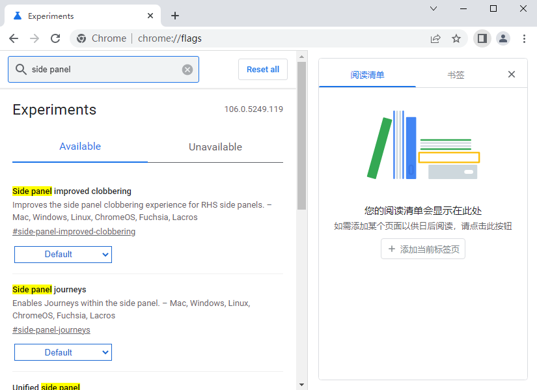This screenshot has width=537, height=390.
Task: Reload the chrome://flags page
Action: 55,38
